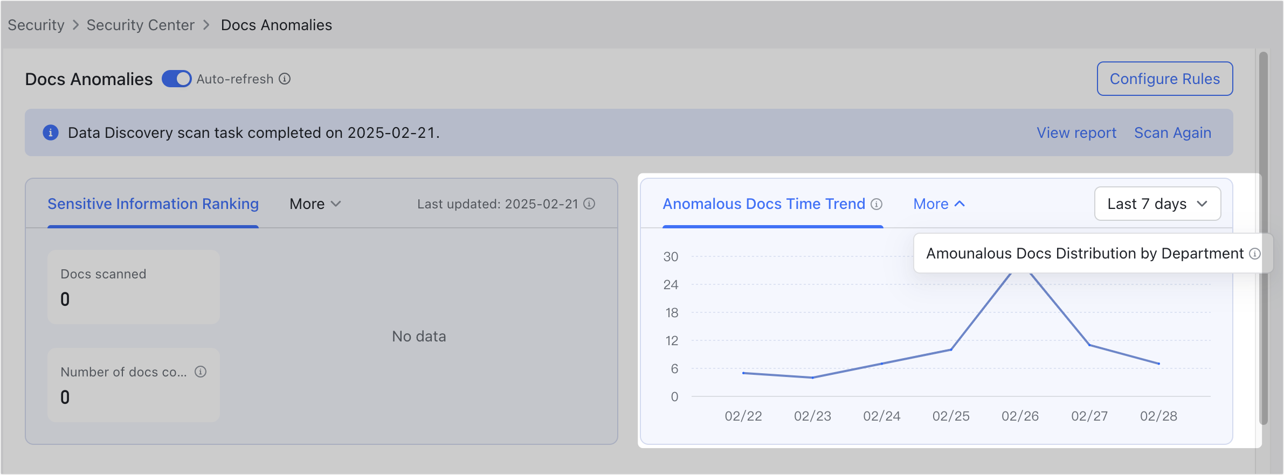Click info icon beside Anomalous Docs Time Trend
Viewport: 1284px width, 475px height.
pos(876,204)
